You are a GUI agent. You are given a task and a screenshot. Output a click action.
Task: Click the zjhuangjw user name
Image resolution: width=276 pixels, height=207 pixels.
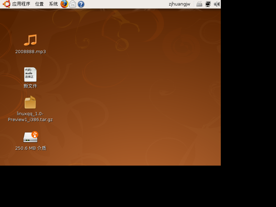179,4
